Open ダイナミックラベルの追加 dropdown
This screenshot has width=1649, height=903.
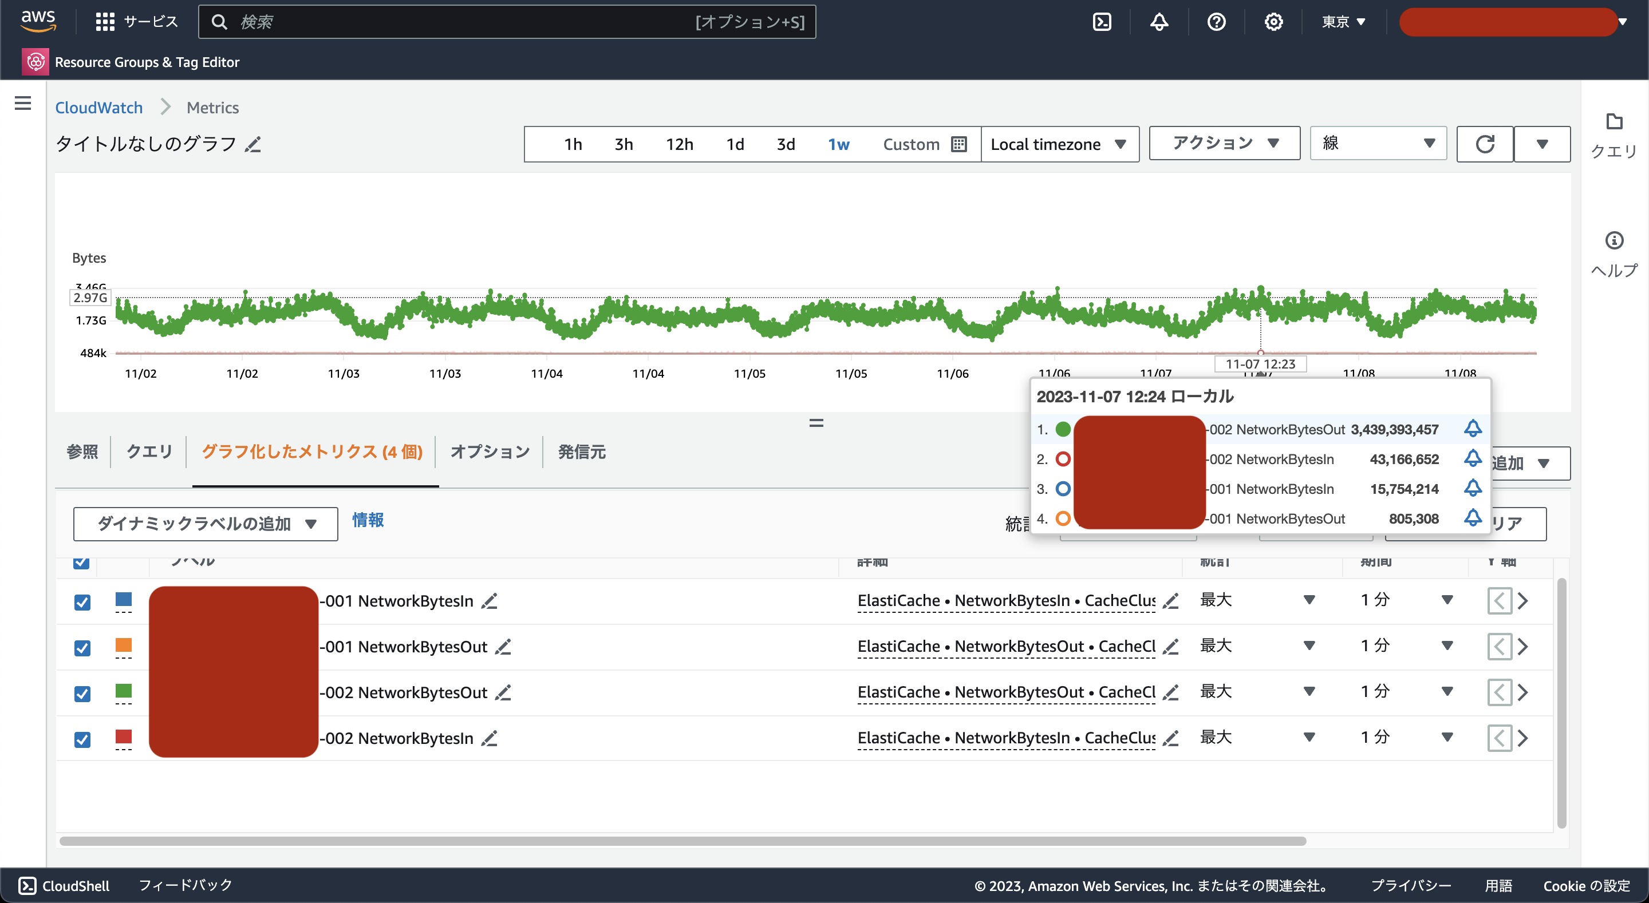point(206,524)
